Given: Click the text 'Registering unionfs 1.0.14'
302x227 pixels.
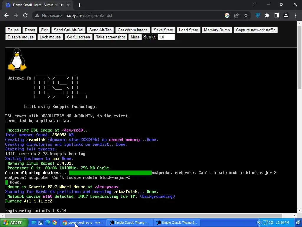Looking at the screenshot, I should click(36, 210).
